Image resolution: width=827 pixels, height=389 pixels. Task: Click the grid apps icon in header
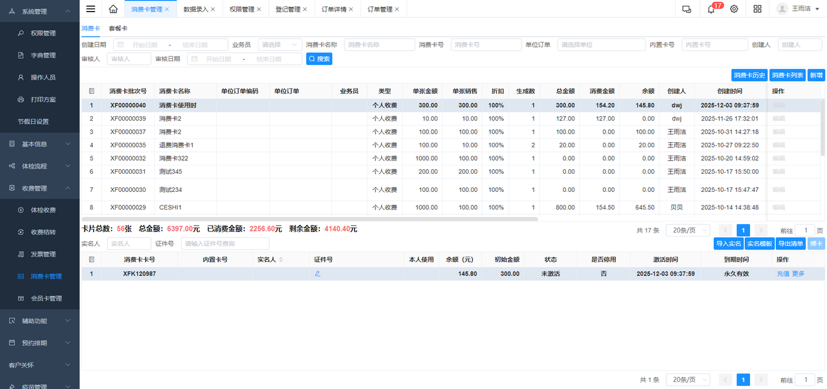tap(757, 9)
